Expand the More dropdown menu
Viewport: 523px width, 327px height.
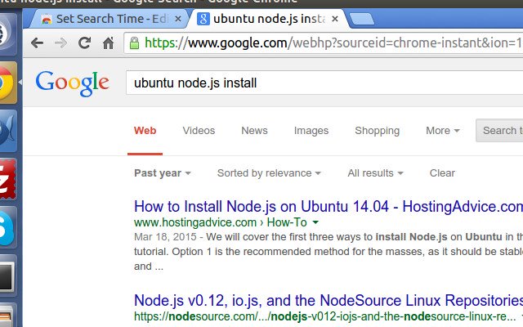tap(443, 131)
